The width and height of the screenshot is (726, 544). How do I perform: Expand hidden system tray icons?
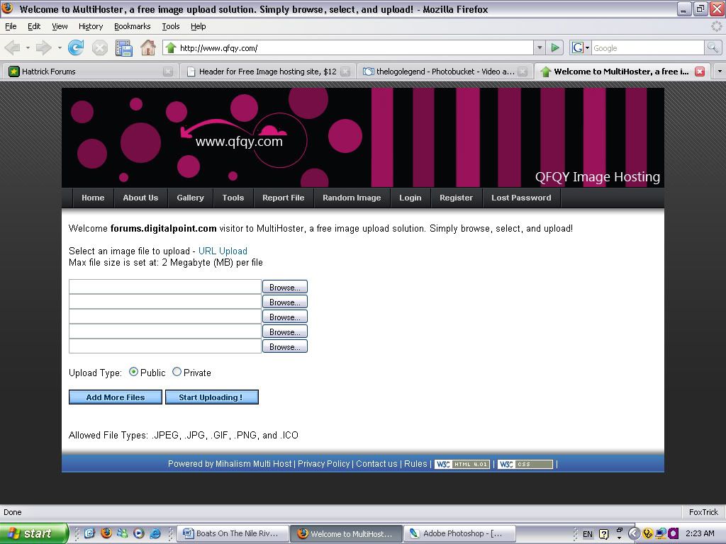pos(634,534)
